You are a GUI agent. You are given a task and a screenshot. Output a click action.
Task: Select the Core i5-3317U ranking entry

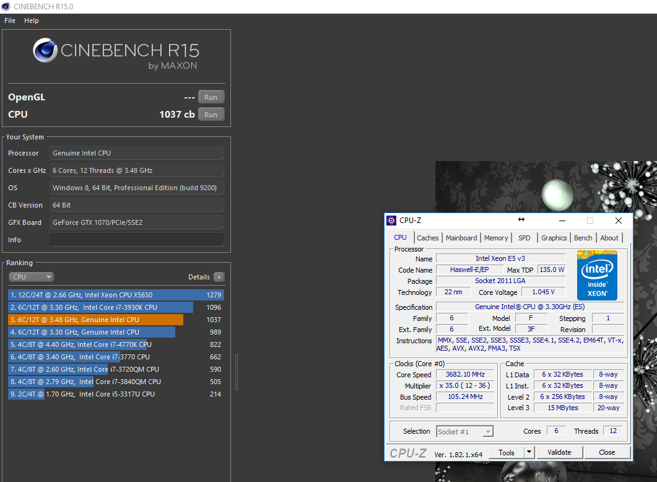pyautogui.click(x=116, y=394)
